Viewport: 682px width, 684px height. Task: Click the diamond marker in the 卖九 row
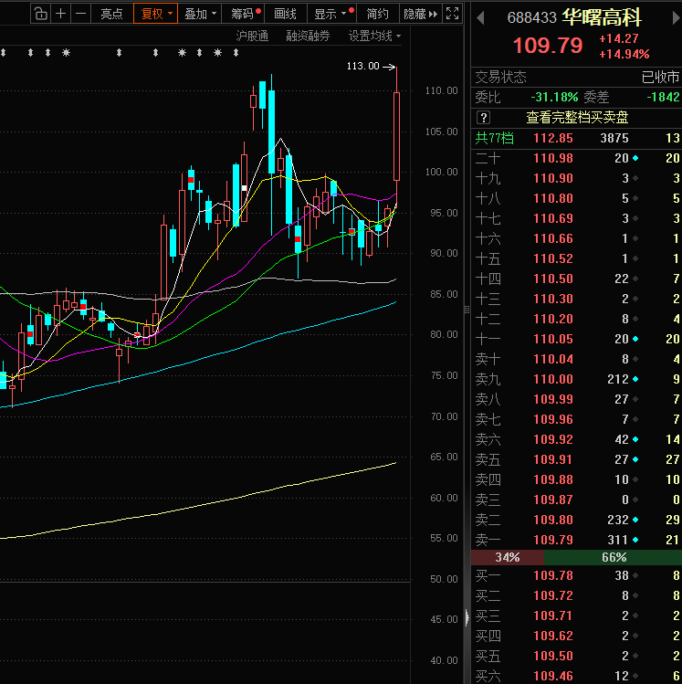[635, 379]
